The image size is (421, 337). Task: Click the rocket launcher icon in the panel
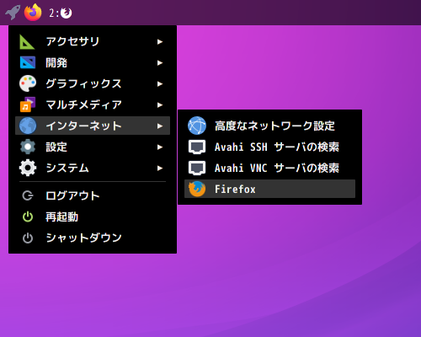[13, 13]
